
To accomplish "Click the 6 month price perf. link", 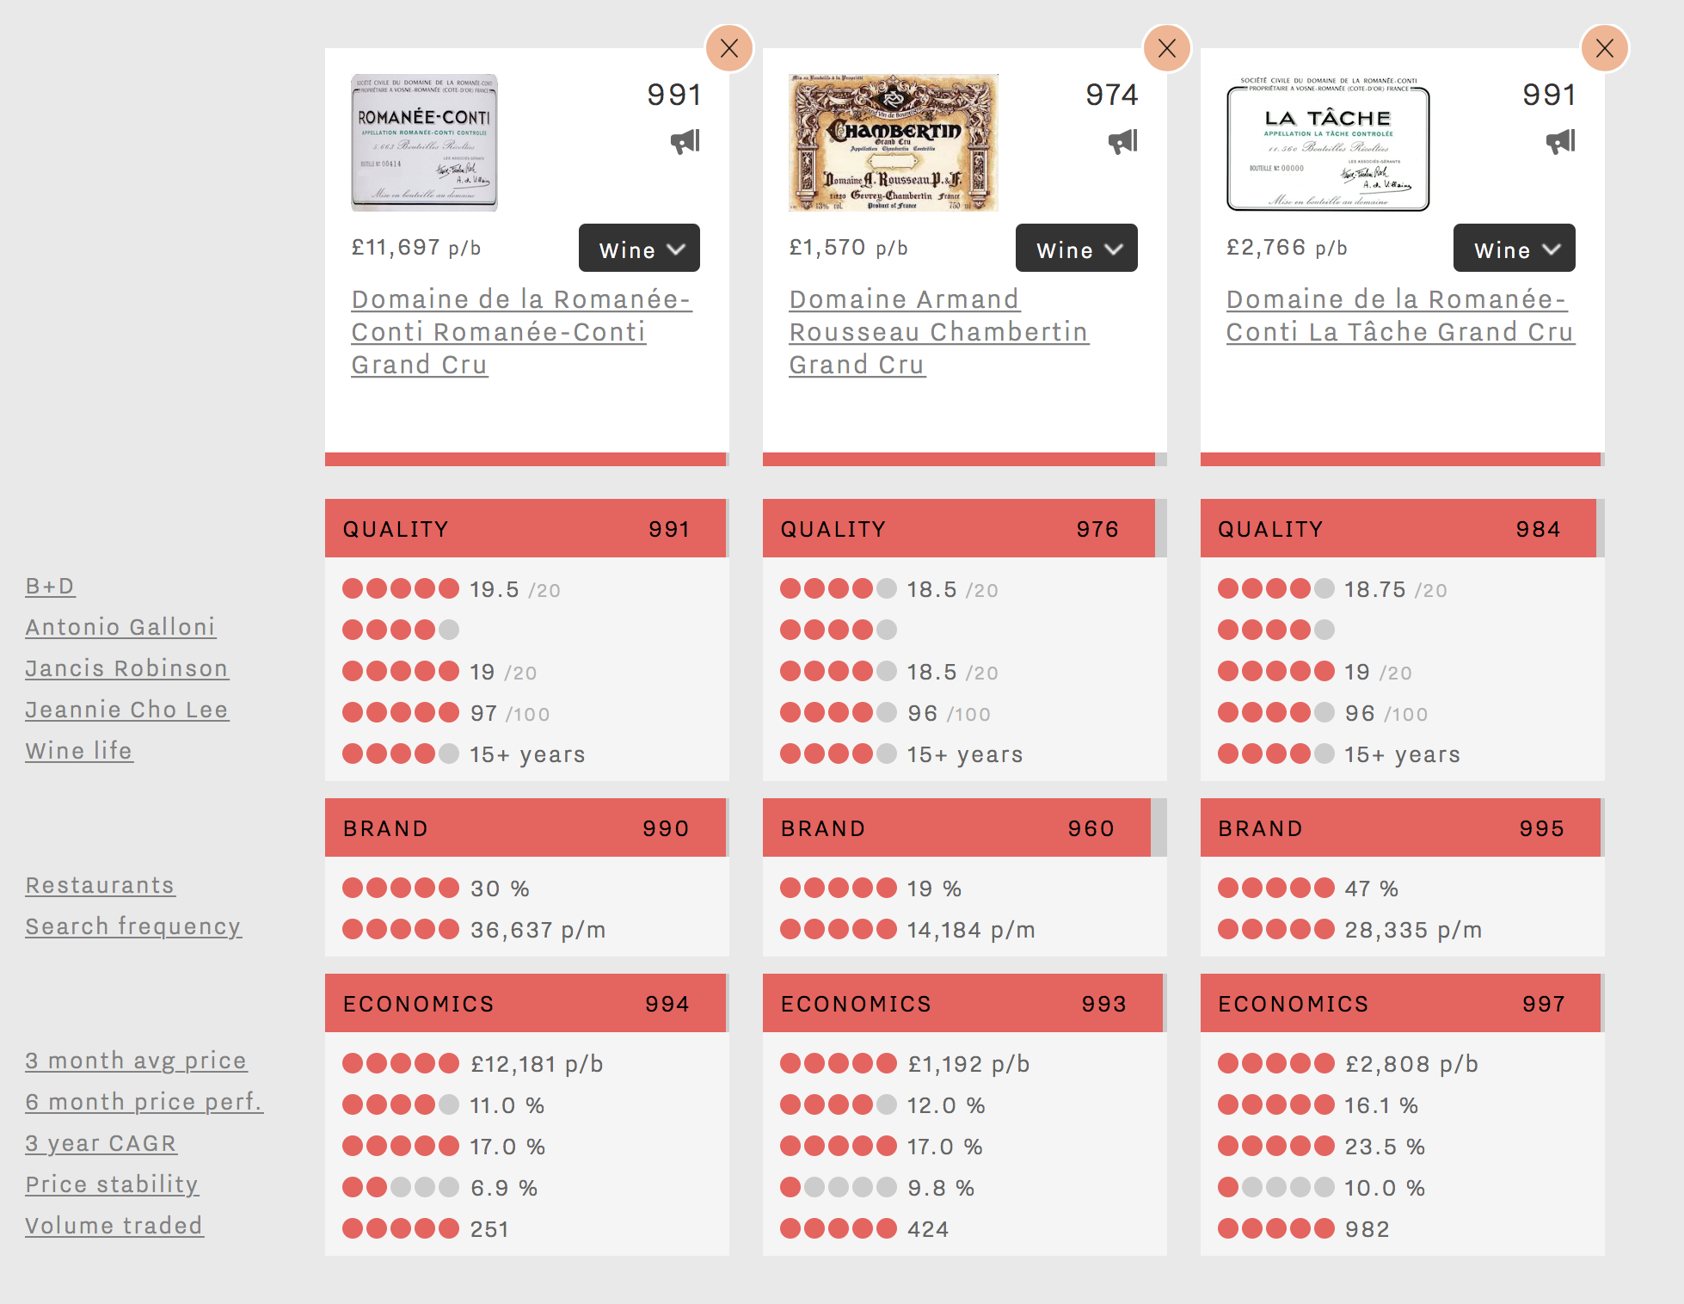I will [144, 1103].
